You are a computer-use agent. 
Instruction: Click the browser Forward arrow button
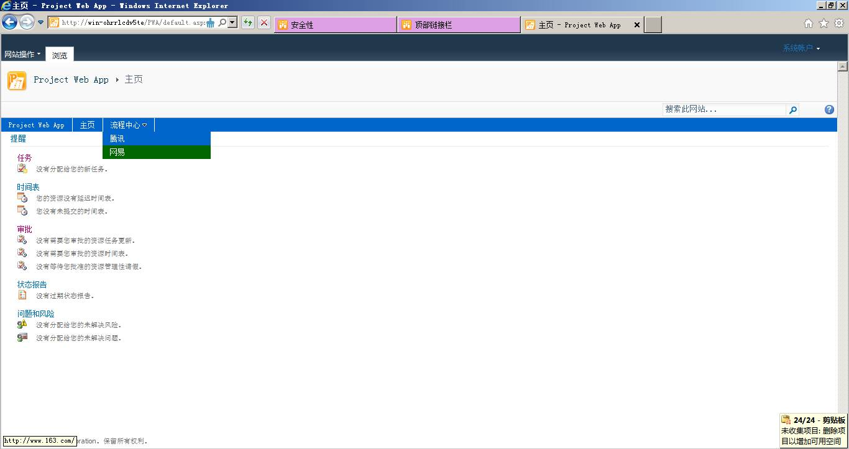pos(27,22)
